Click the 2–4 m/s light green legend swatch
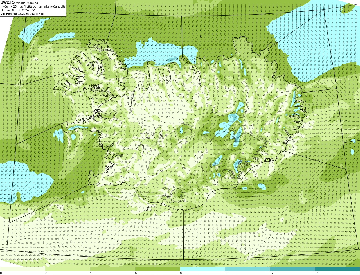 click(x=67, y=269)
